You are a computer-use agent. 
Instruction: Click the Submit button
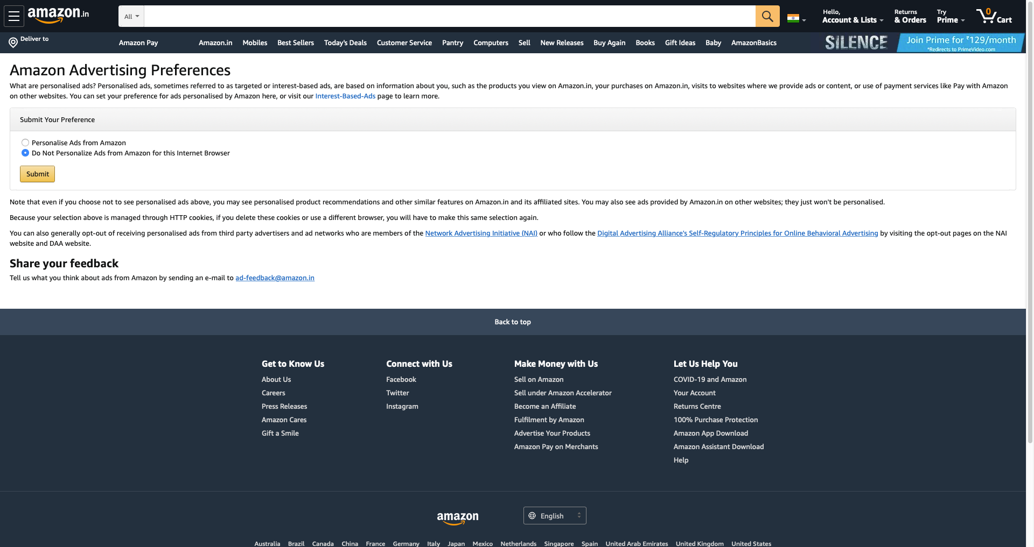click(x=38, y=174)
